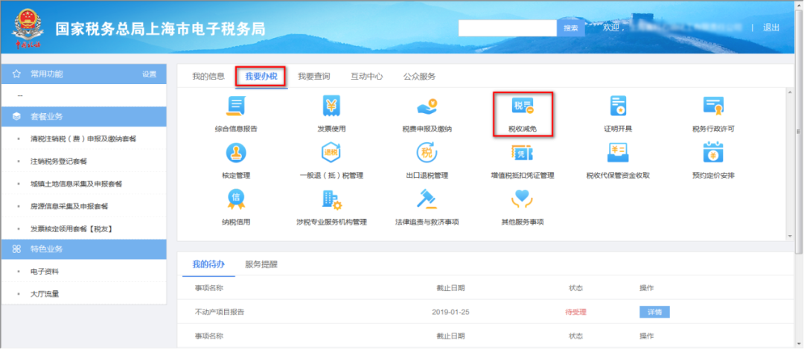
Task: Open the 证明开具 icon
Action: 618,106
